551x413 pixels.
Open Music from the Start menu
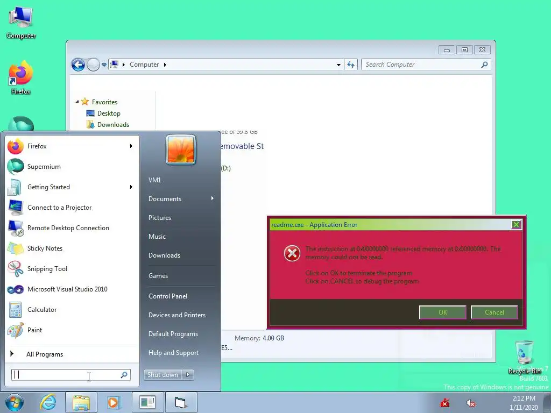coord(157,237)
